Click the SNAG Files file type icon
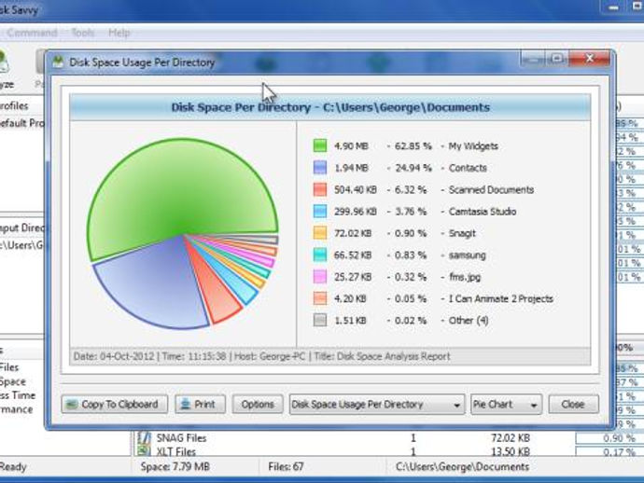 (x=144, y=437)
